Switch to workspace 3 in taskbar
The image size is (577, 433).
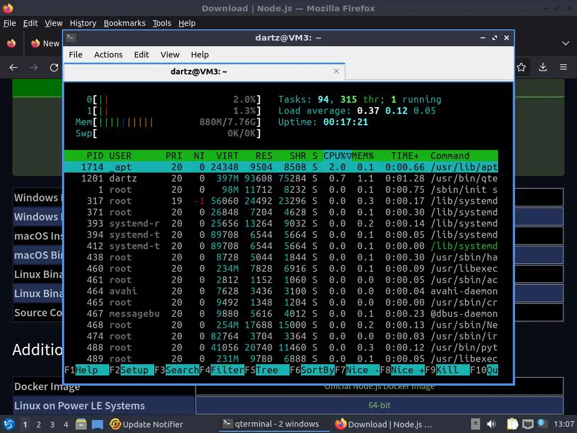pos(52,425)
